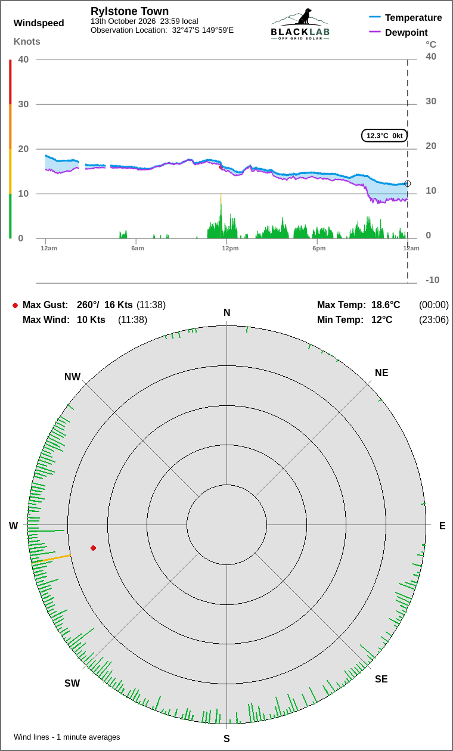Click the date '13th October 2026 23:59 local'

coord(144,21)
